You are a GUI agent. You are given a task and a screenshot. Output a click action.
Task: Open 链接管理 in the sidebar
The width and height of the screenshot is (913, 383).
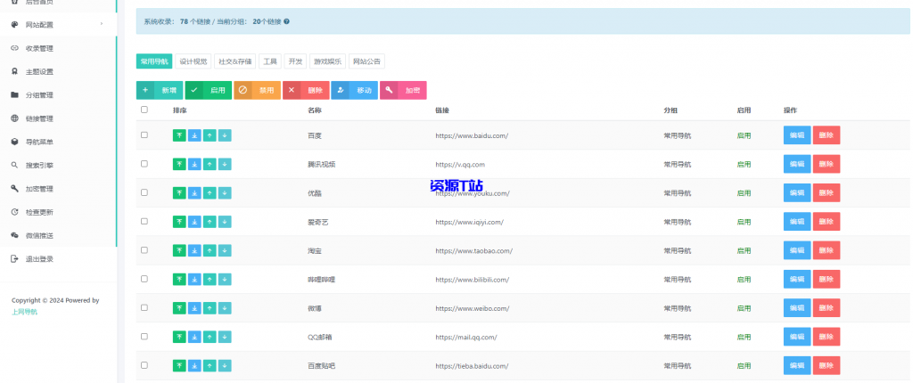pos(39,118)
